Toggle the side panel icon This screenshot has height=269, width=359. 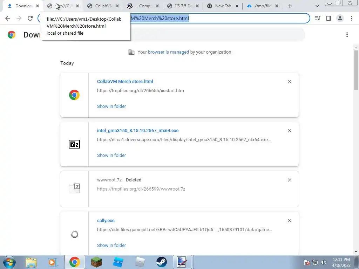pyautogui.click(x=329, y=18)
